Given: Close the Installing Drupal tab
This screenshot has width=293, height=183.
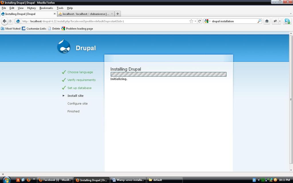Looking at the screenshot, I should [x=55, y=14].
